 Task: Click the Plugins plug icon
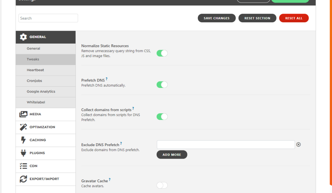coord(23,153)
